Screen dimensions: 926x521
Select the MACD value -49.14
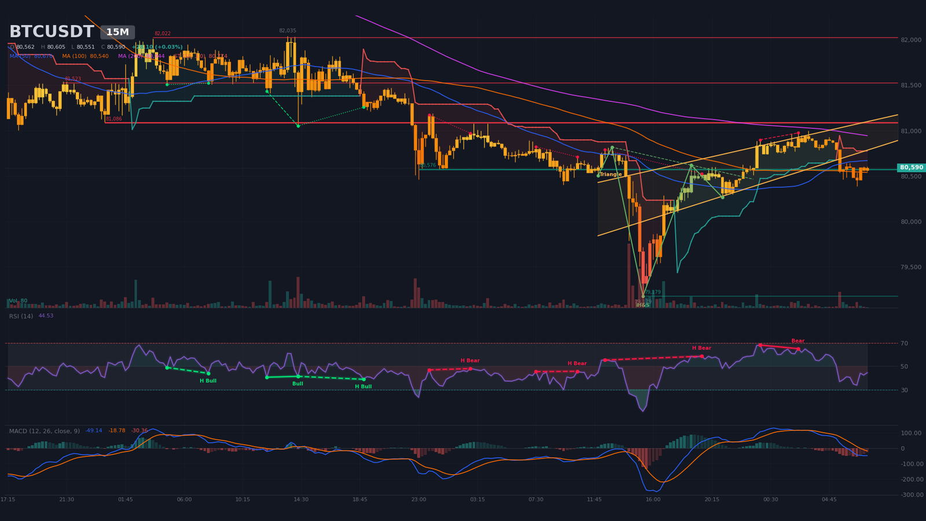tap(94, 431)
